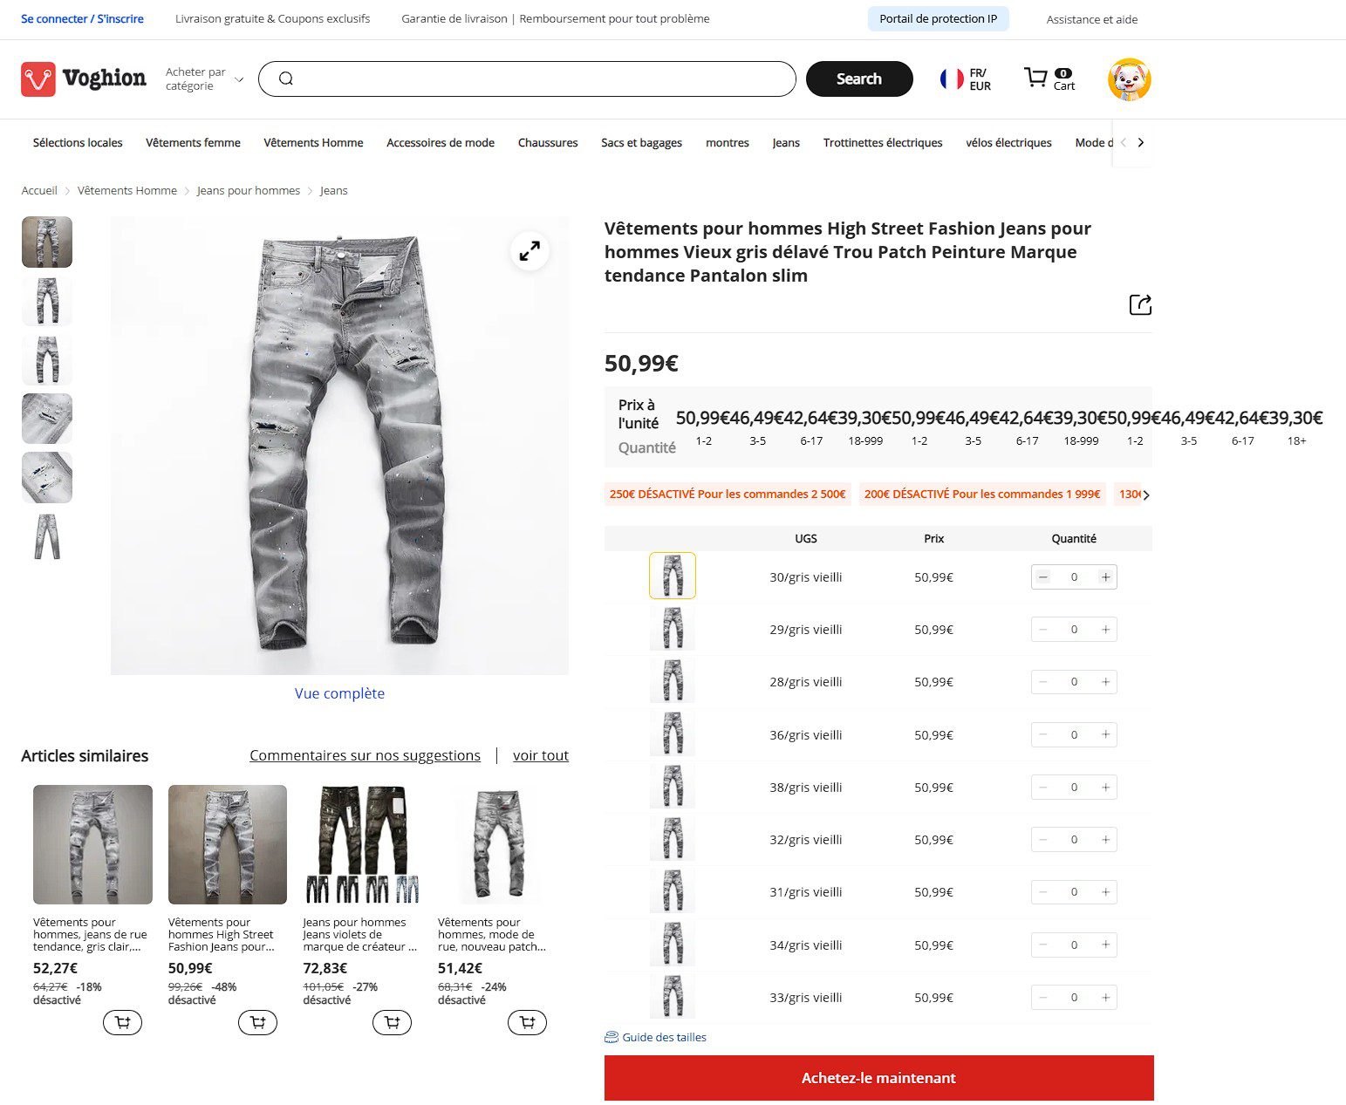Click the Achetez-le maintenant button
The width and height of the screenshot is (1346, 1105).
point(878,1078)
